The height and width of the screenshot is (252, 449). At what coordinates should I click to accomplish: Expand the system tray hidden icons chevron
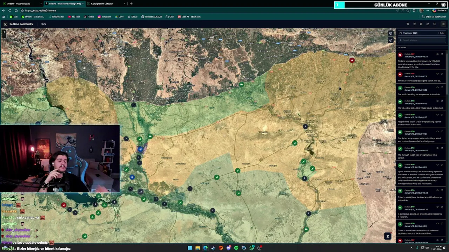click(x=411, y=248)
